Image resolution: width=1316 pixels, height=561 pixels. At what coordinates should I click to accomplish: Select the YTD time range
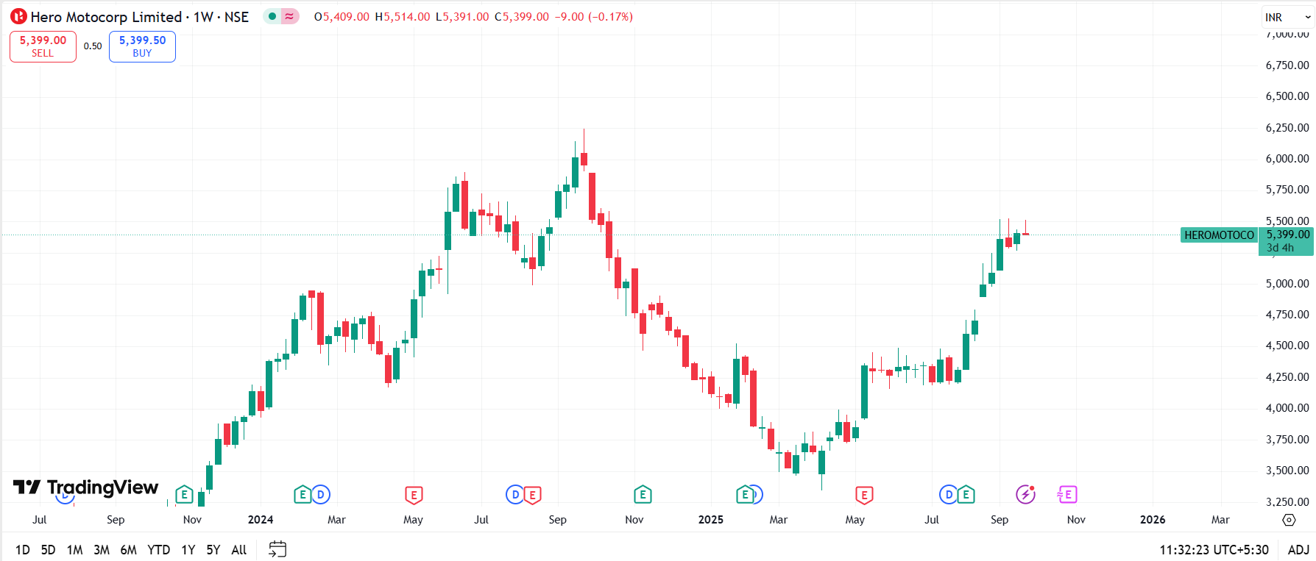pos(158,549)
